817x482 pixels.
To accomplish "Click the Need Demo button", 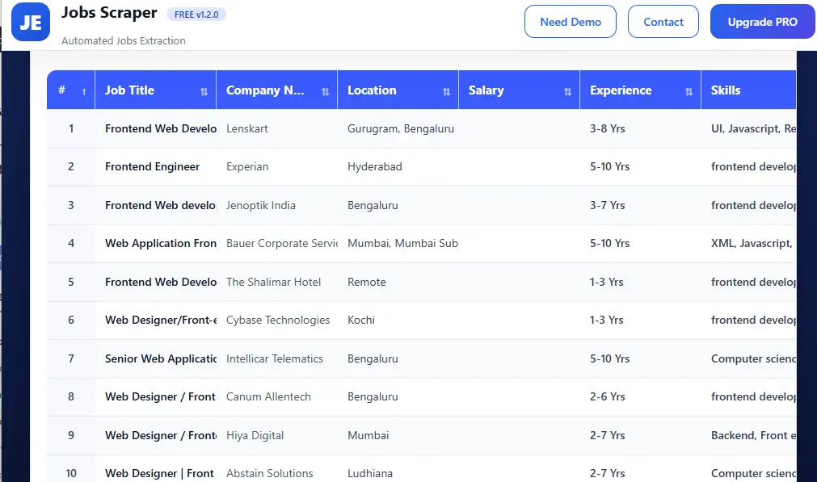I will point(570,22).
